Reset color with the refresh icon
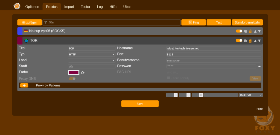Image resolution: width=280 pixels, height=135 pixels. (83, 72)
